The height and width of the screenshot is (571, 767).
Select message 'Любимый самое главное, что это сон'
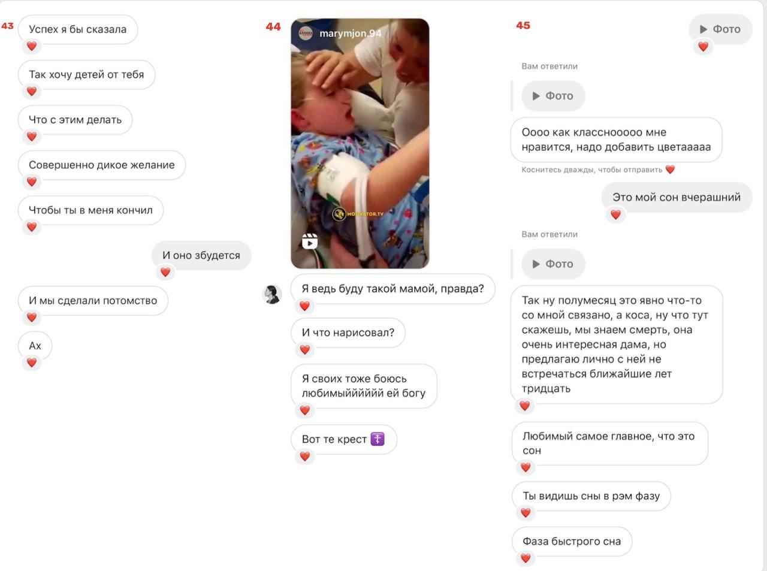[x=610, y=443]
